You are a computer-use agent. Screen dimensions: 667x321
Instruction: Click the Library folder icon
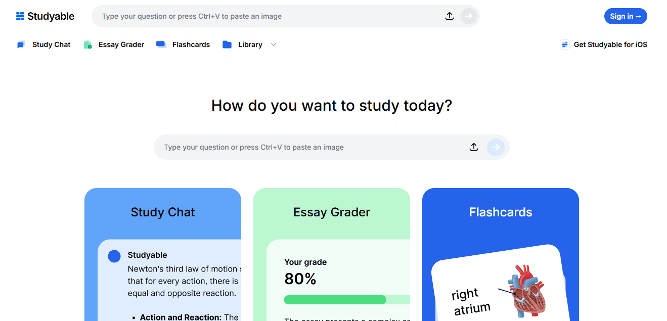coord(227,44)
